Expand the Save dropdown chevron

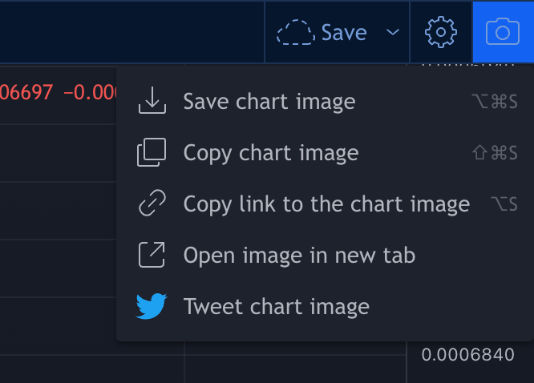(x=393, y=32)
